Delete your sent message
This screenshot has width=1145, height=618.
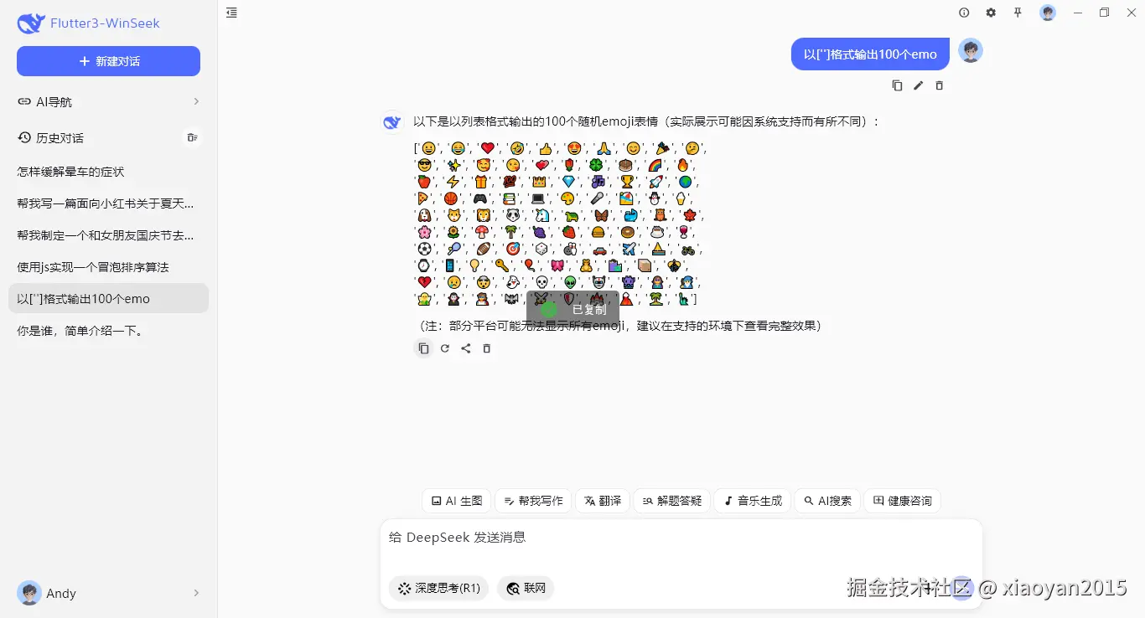(x=939, y=85)
